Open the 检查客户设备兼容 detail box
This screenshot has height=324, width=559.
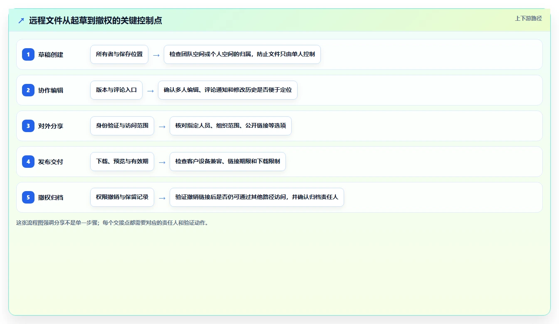click(228, 162)
